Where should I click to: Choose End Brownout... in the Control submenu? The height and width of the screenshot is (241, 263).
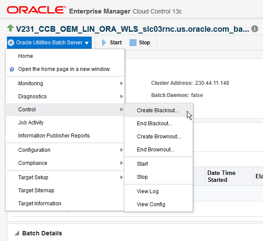[159, 150]
